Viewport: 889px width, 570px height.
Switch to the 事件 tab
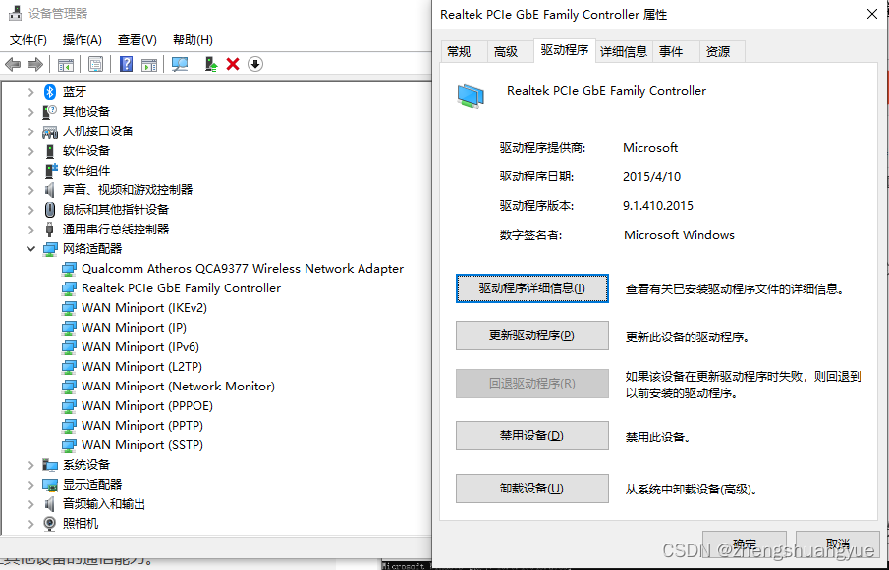click(676, 52)
